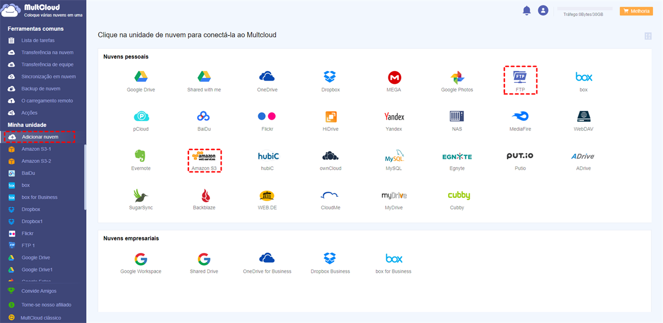Screen dimensions: 663x323
Task: Choose the WebDAV icon
Action: coord(583,116)
